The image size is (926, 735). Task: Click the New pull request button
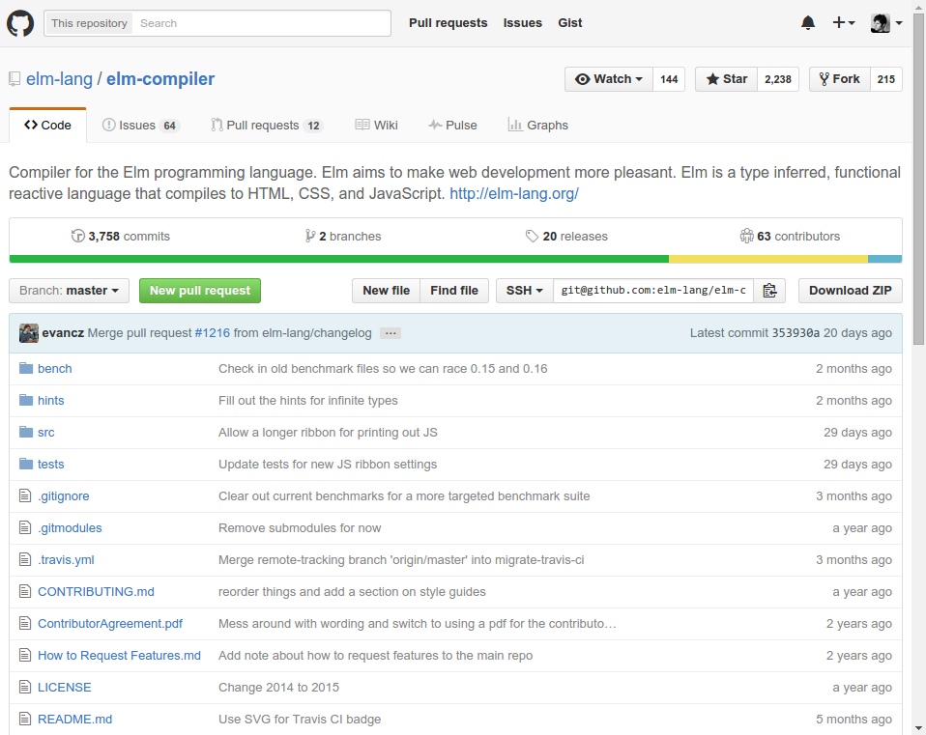point(200,291)
